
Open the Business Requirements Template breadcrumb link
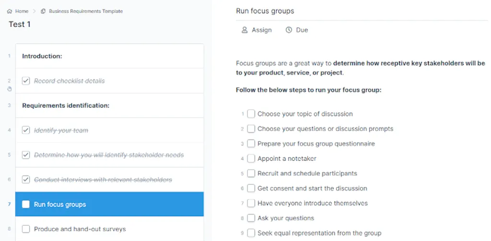[86, 11]
